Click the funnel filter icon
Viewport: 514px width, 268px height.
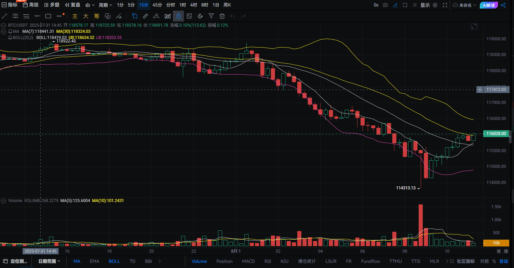(x=211, y=16)
